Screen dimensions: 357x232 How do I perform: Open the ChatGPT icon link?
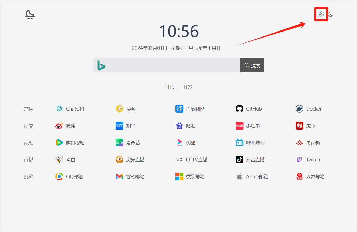pos(59,109)
